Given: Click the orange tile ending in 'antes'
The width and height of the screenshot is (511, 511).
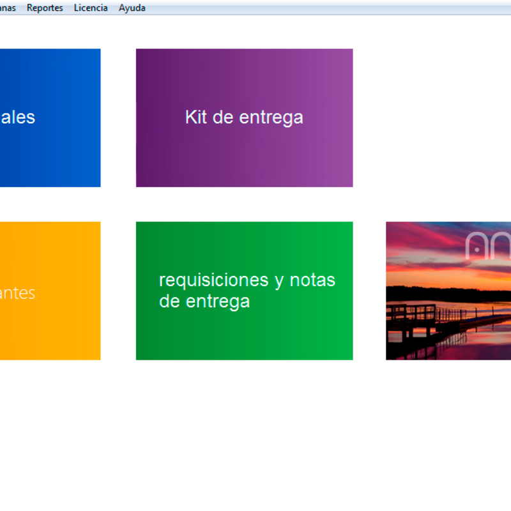Looking at the screenshot, I should (50, 291).
